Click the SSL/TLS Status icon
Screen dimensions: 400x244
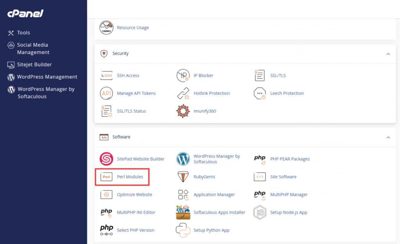[106, 111]
